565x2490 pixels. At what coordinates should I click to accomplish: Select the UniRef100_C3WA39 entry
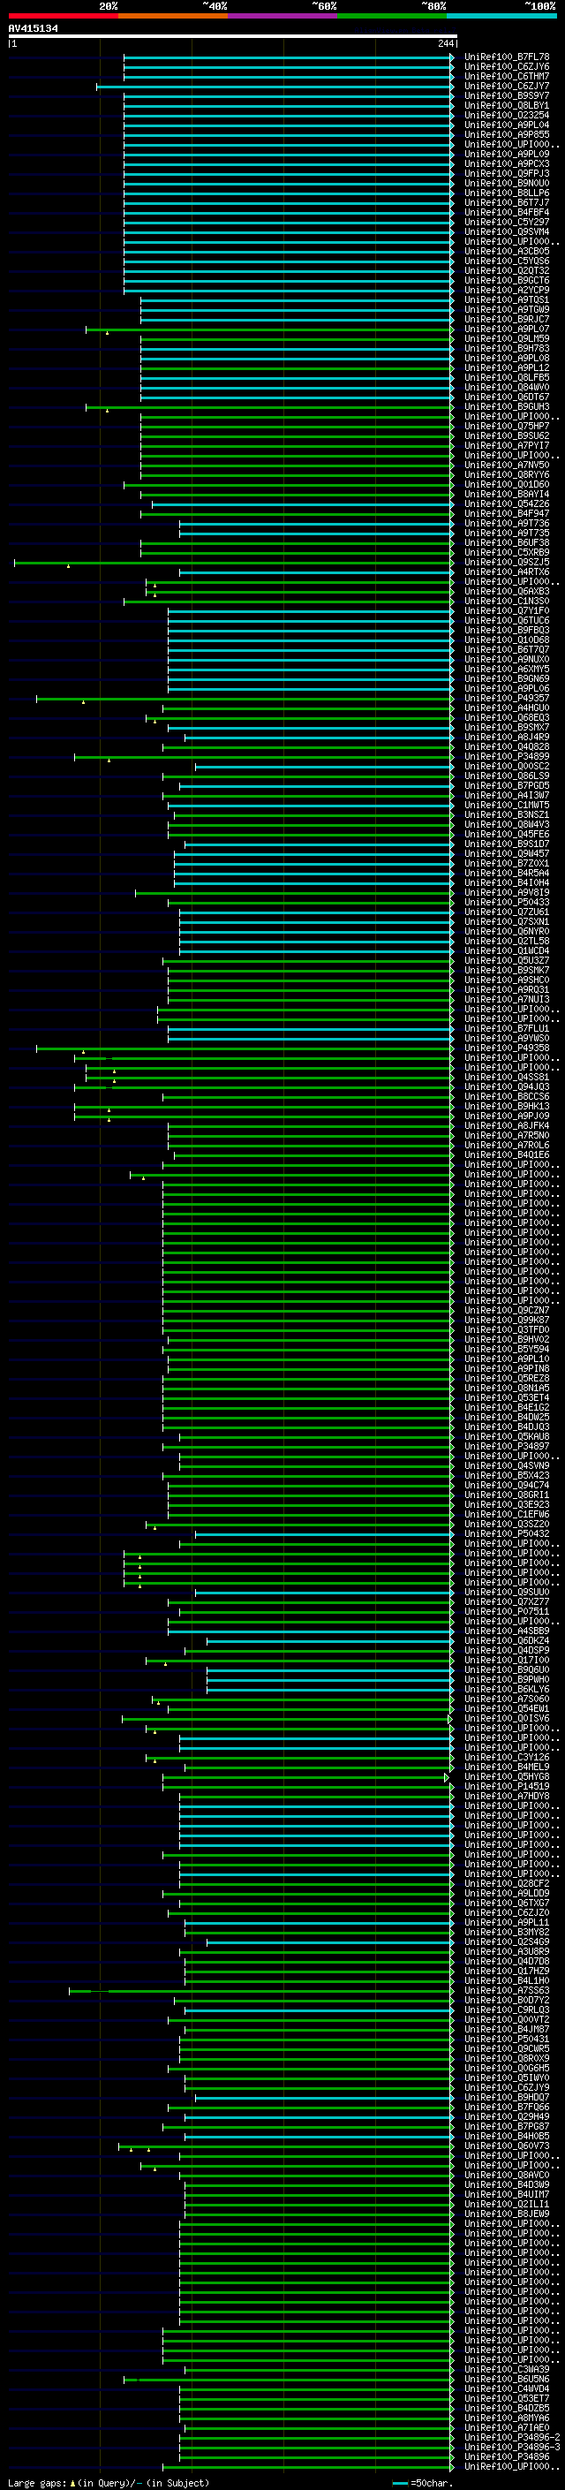[x=507, y=2369]
